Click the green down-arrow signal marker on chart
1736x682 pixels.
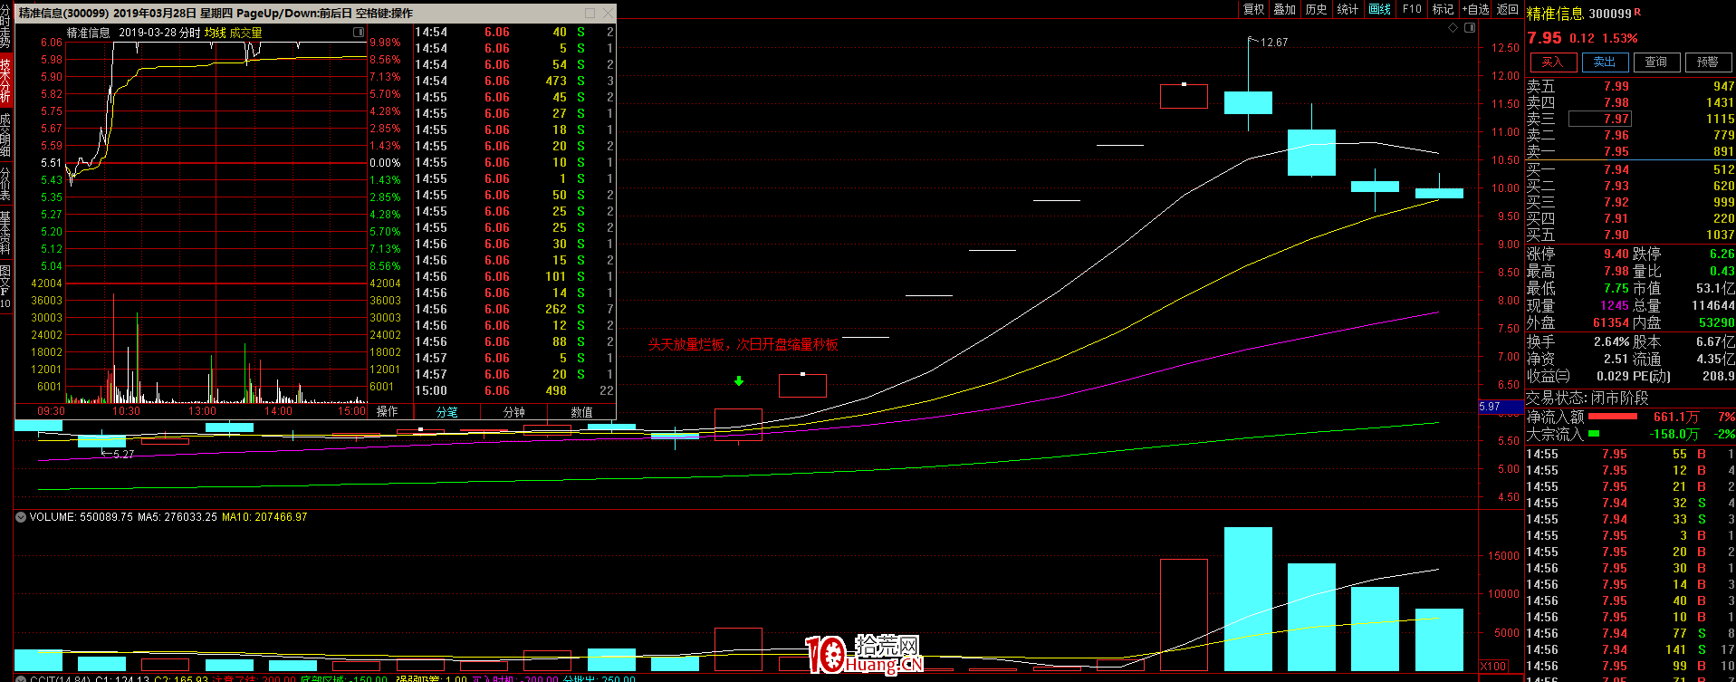pos(739,381)
